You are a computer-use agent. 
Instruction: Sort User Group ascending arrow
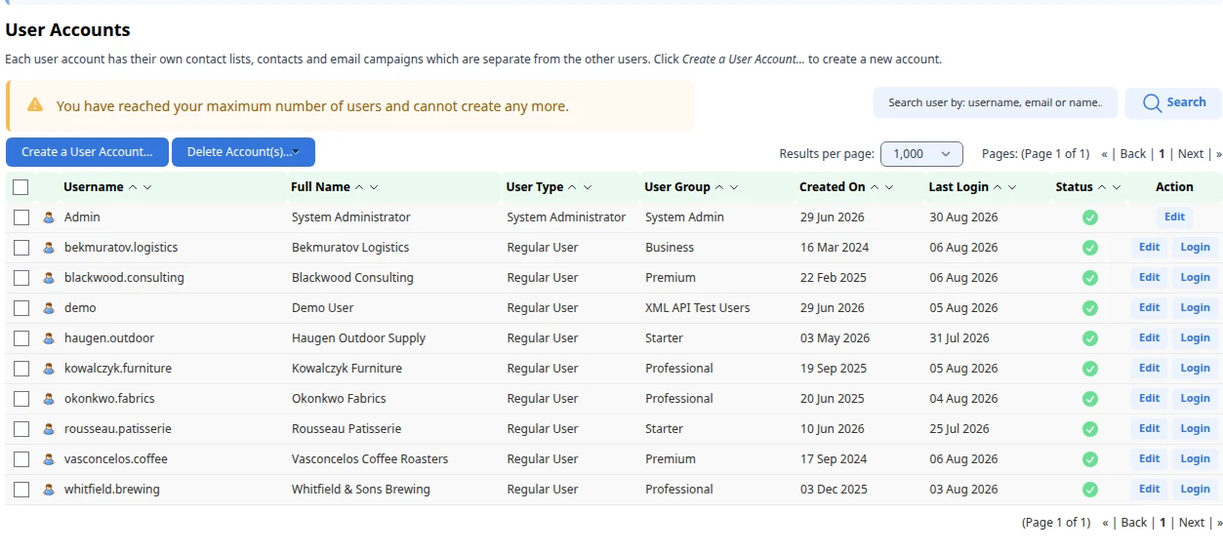pos(720,187)
